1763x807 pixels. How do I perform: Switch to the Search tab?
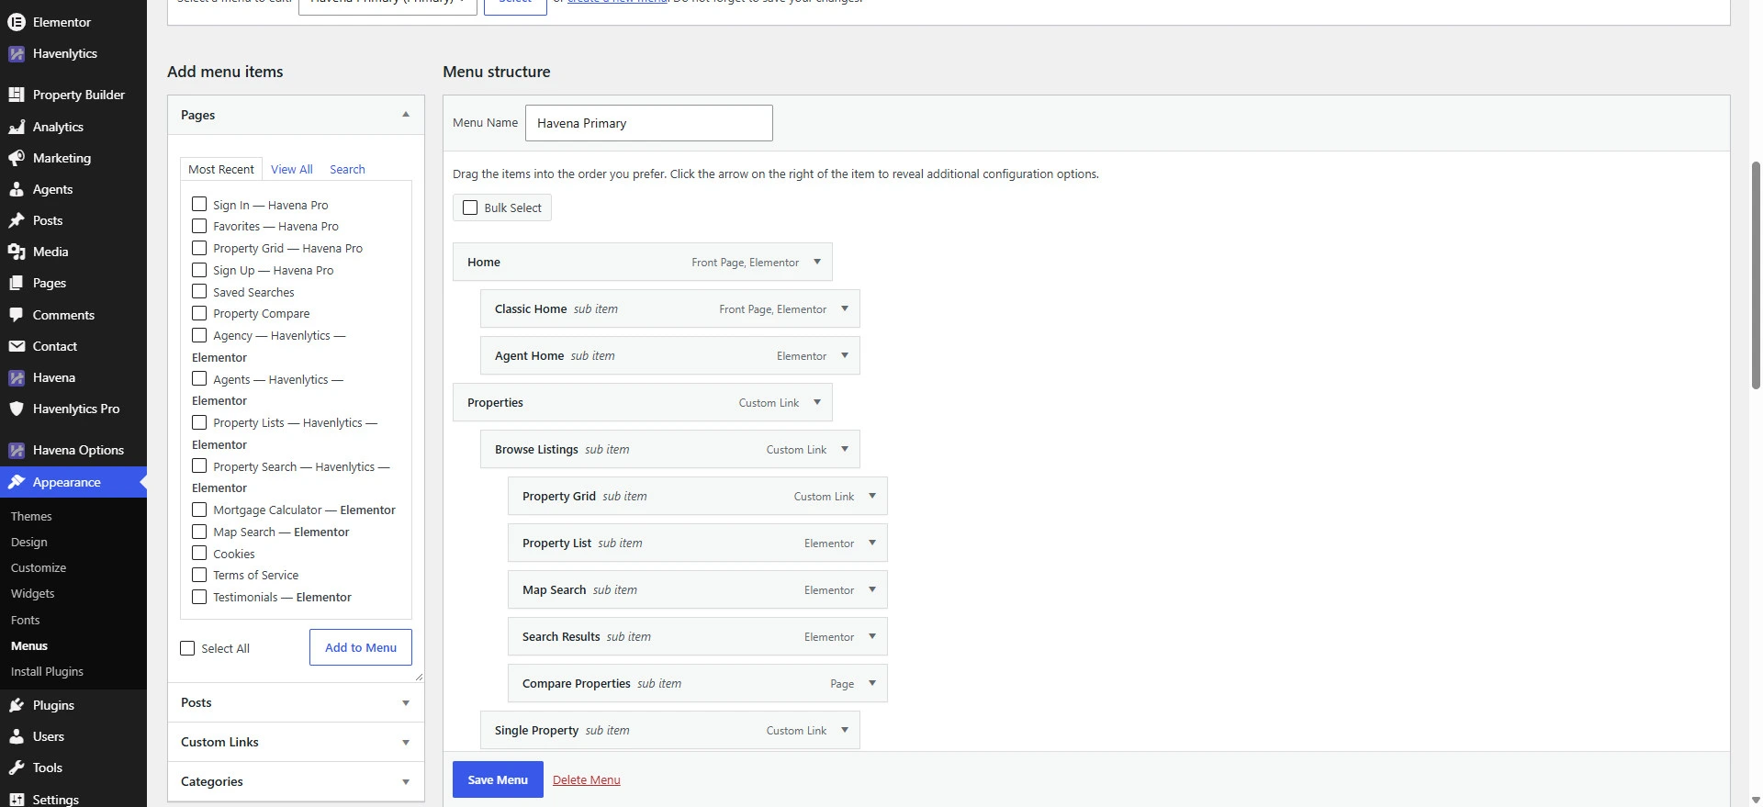click(x=347, y=169)
